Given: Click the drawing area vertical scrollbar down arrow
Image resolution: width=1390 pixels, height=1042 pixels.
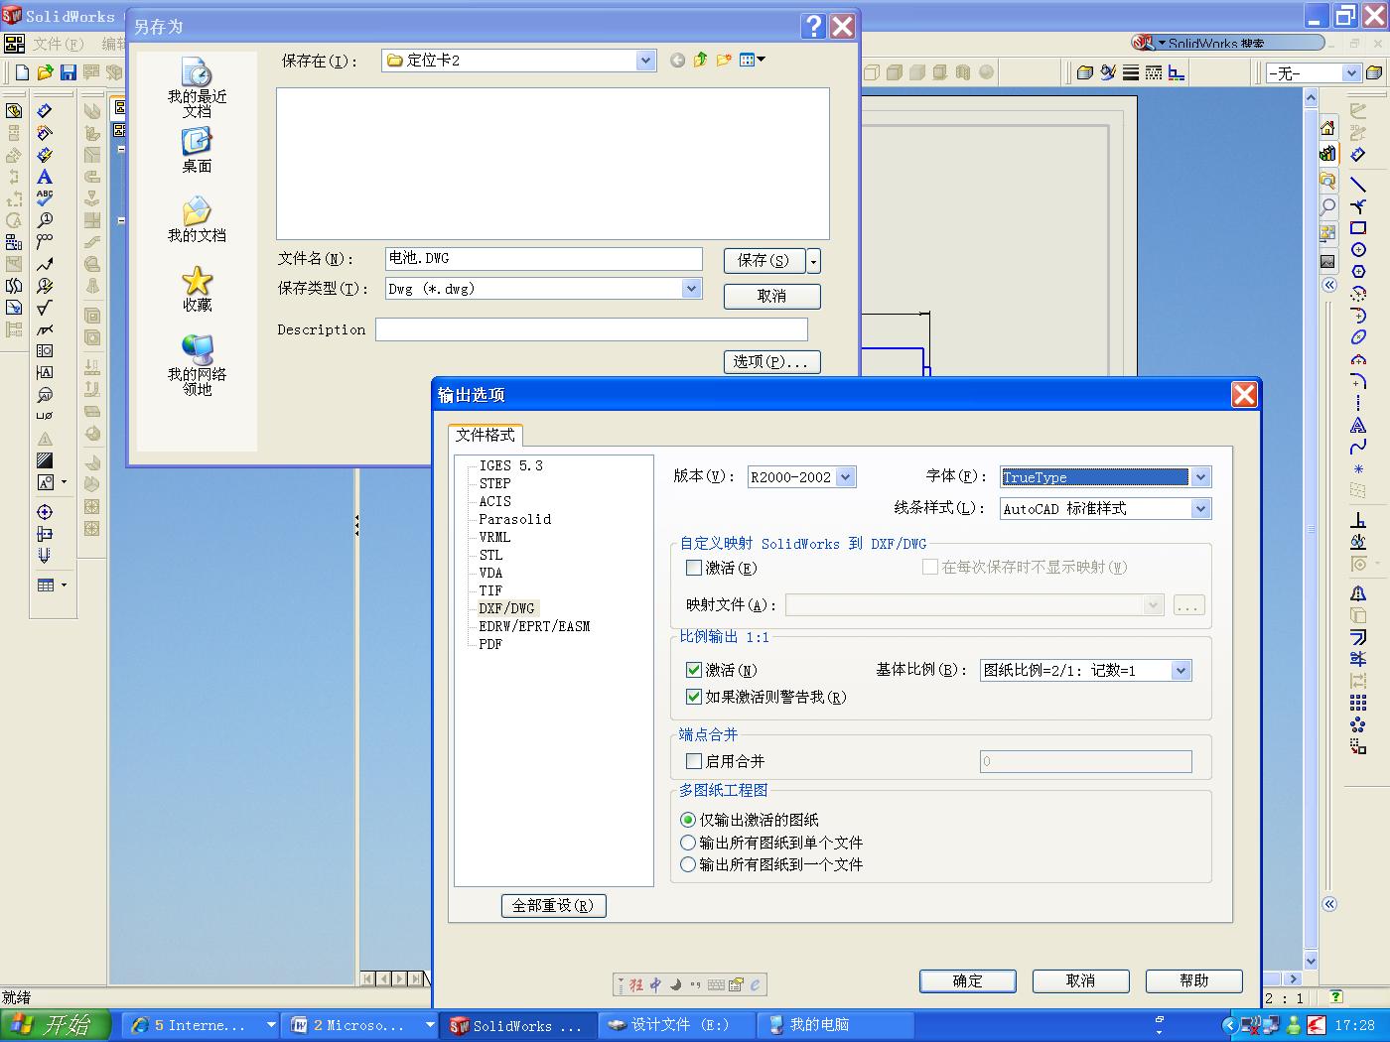Looking at the screenshot, I should (x=1311, y=961).
